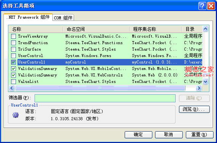Check the ValueList checkbox

(x=13, y=81)
